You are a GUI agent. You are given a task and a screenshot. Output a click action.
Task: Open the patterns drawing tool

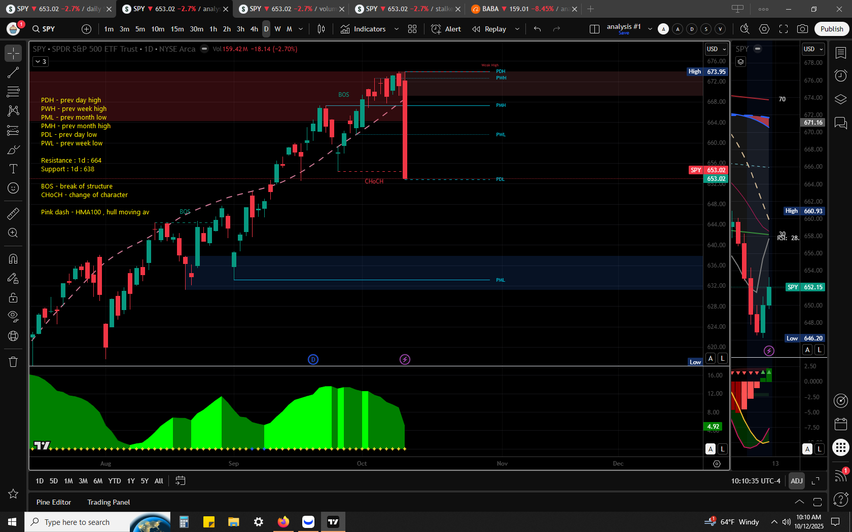pos(13,111)
